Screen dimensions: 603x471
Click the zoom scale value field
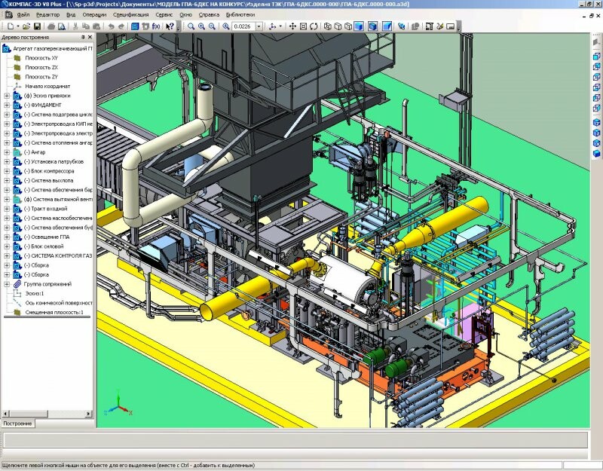[243, 26]
